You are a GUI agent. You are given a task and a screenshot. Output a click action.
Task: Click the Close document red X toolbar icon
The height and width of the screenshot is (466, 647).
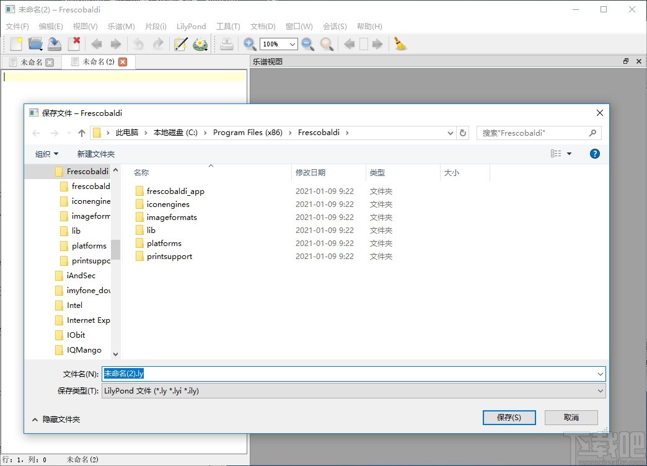point(74,44)
